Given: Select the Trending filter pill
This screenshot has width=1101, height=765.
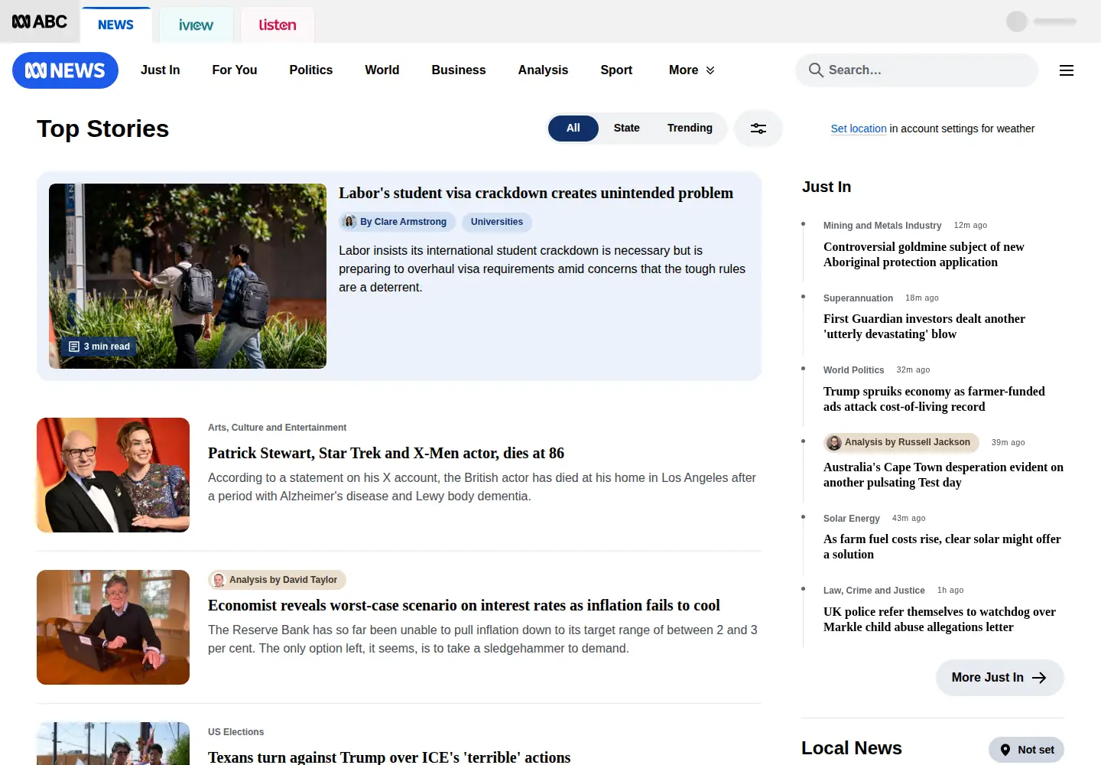Looking at the screenshot, I should tap(690, 129).
